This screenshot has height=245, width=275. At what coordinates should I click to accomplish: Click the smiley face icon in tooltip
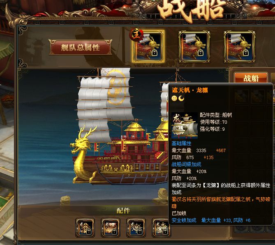(x=174, y=98)
